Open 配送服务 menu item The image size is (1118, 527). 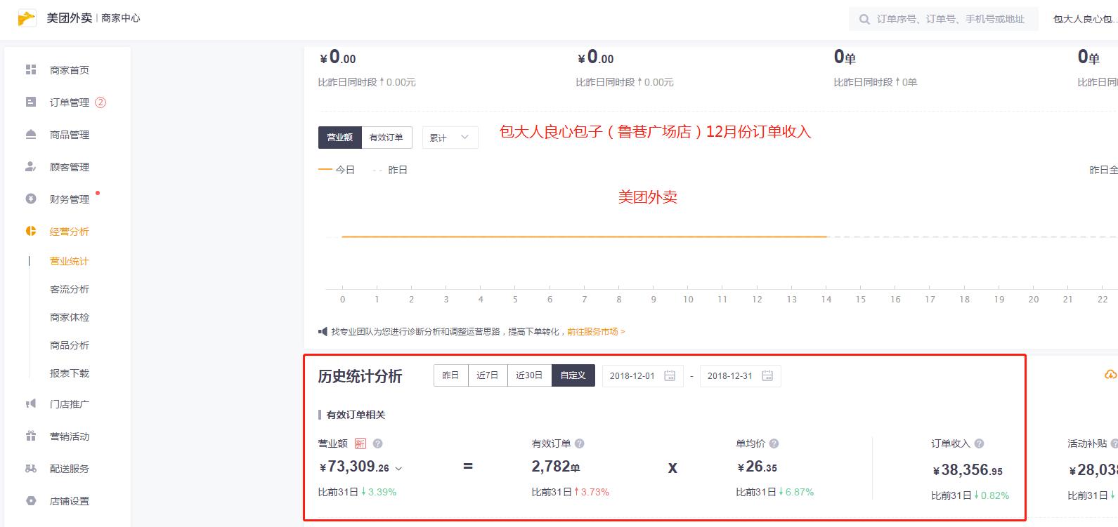click(69, 469)
